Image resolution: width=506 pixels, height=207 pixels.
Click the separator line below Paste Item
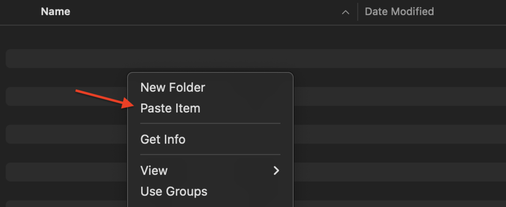[x=210, y=123]
